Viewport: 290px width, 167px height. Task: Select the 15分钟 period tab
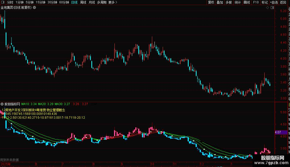(41, 2)
